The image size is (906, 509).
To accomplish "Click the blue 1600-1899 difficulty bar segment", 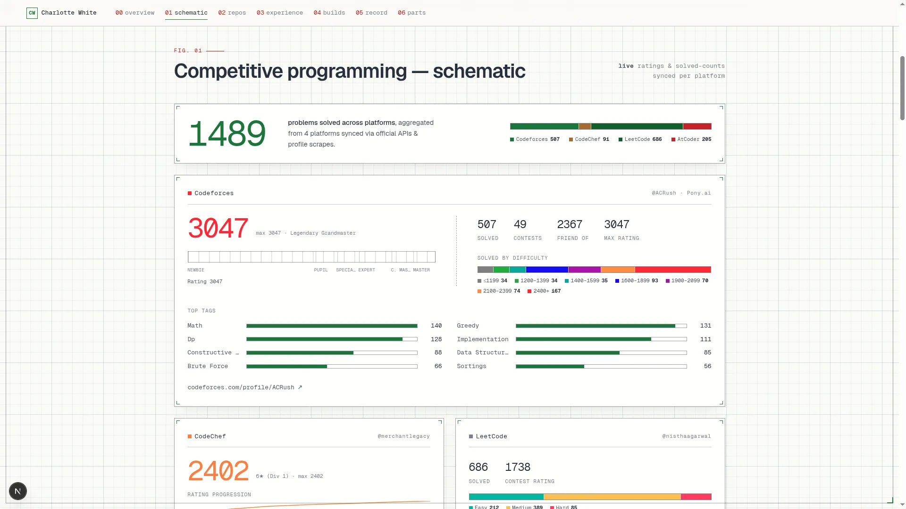I will 547,270.
